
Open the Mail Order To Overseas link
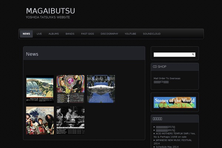coord(167,78)
